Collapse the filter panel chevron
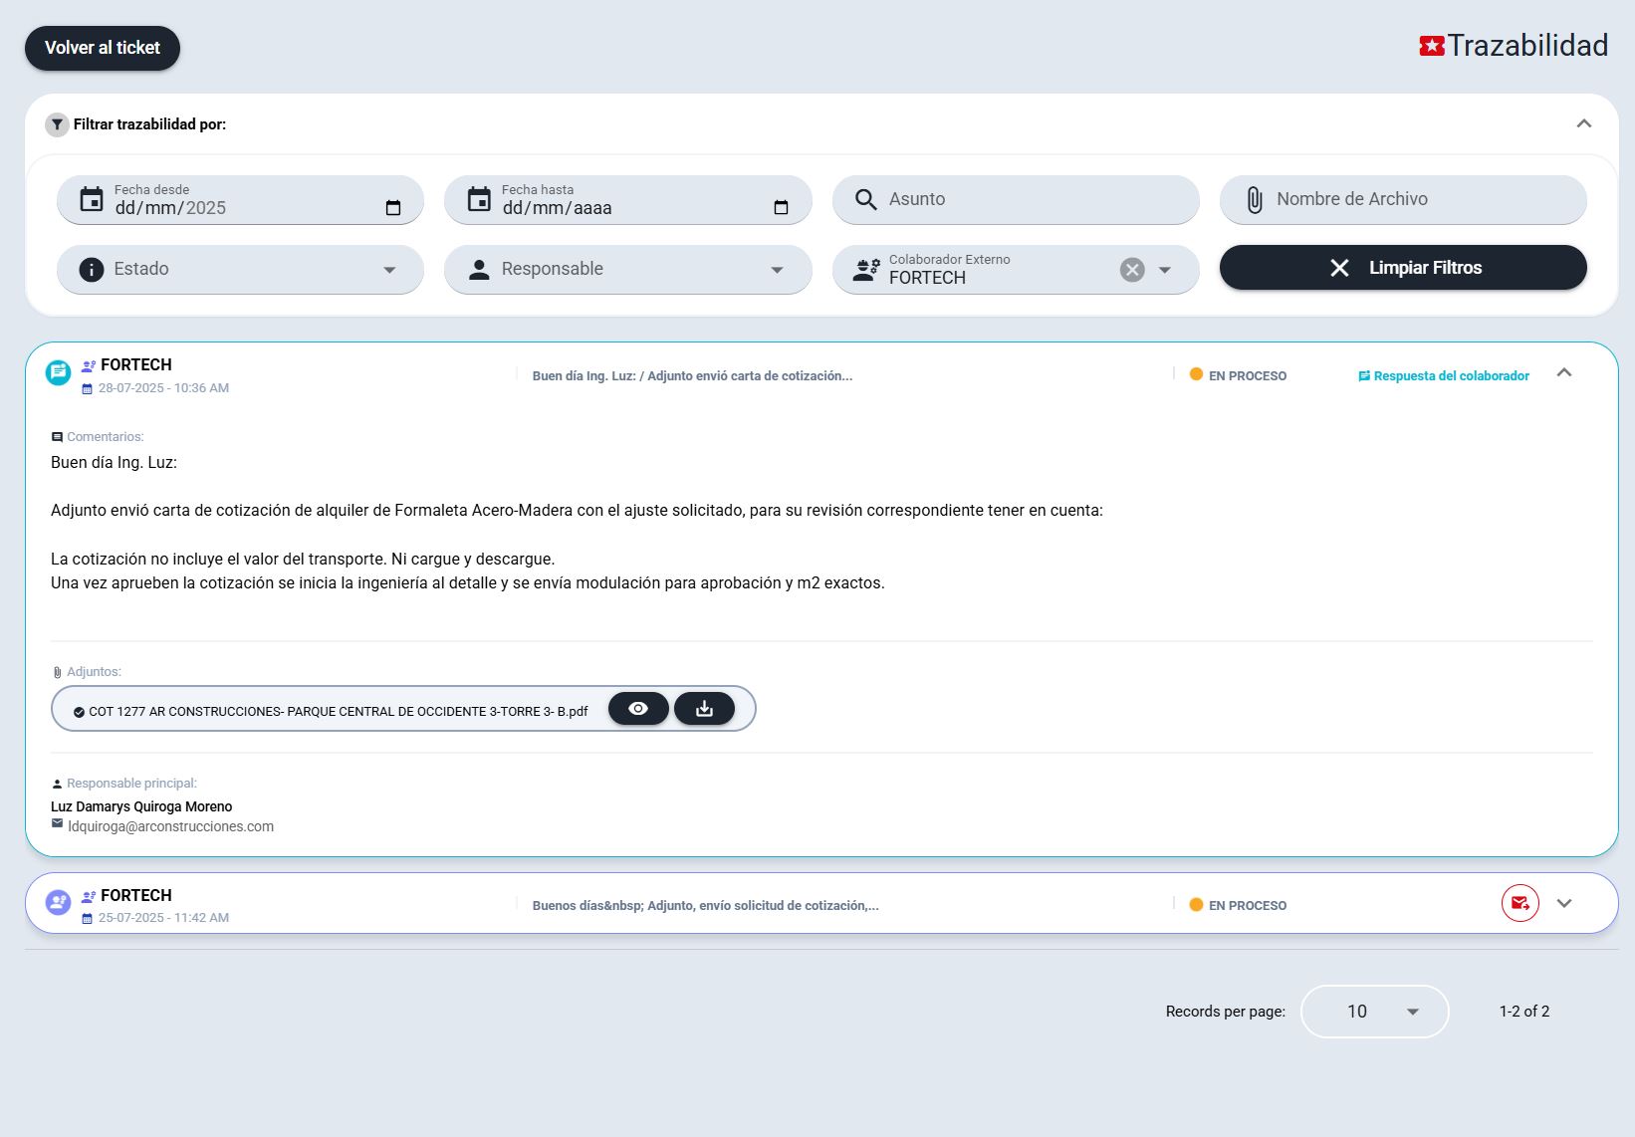The width and height of the screenshot is (1635, 1137). point(1583,124)
